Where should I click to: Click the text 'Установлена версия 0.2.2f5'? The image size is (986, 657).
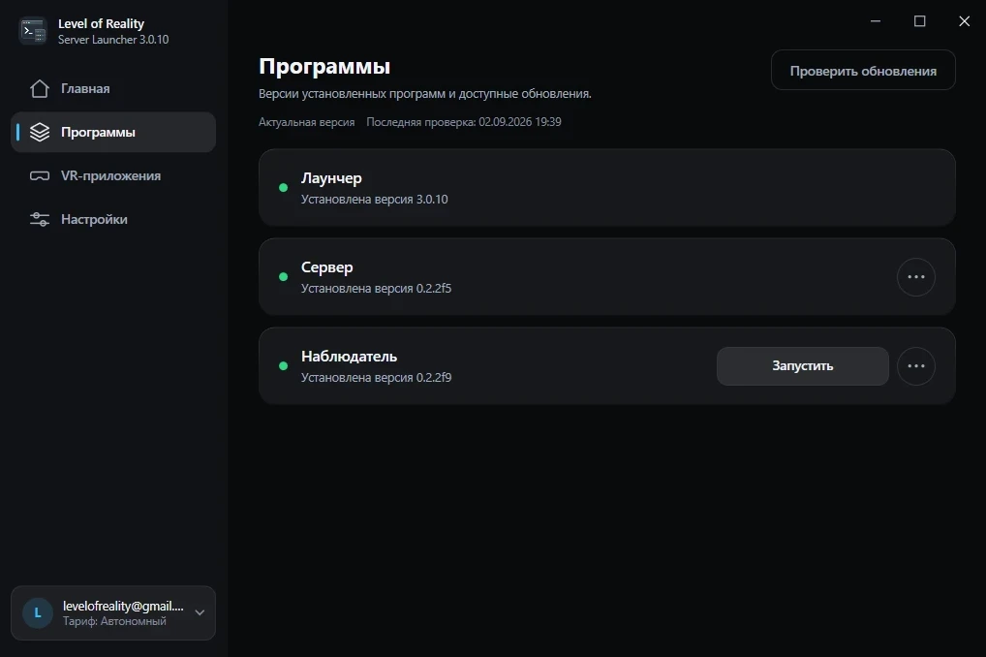376,289
